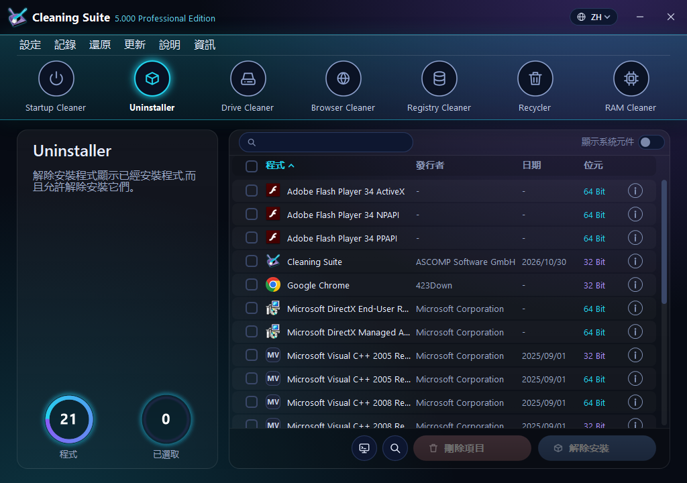The width and height of the screenshot is (687, 483).
Task: Click the 刪除項目 button
Action: (x=472, y=448)
